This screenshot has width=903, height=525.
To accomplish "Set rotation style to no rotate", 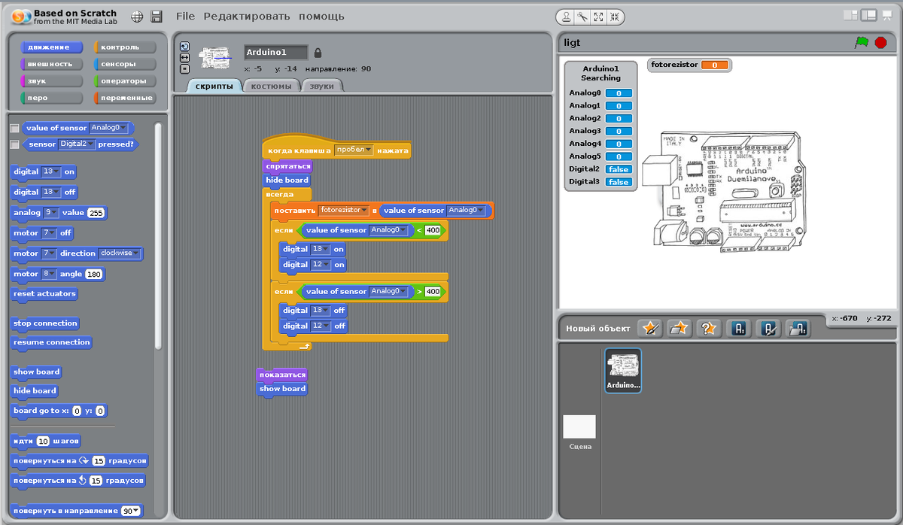I will click(x=184, y=68).
